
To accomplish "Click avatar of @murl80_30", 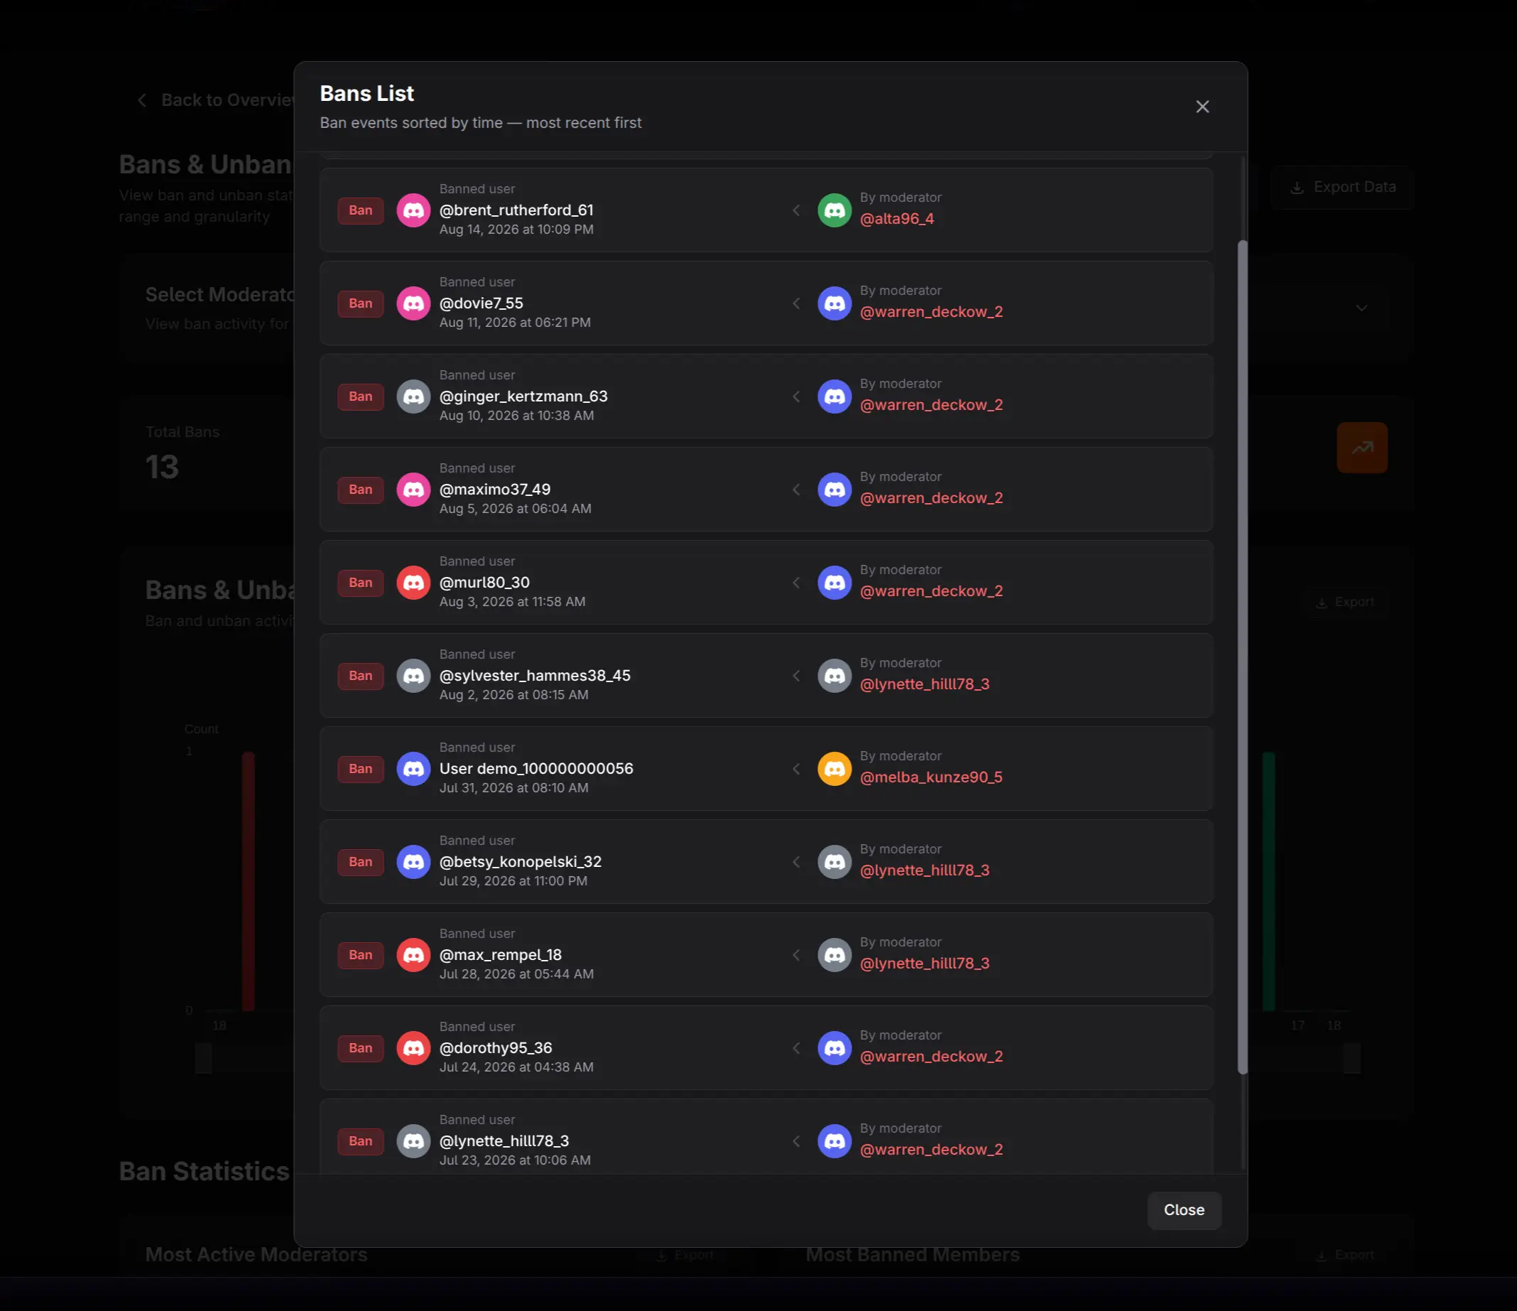I will 413,582.
